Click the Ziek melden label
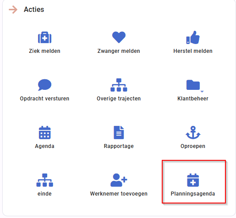 pyautogui.click(x=45, y=51)
